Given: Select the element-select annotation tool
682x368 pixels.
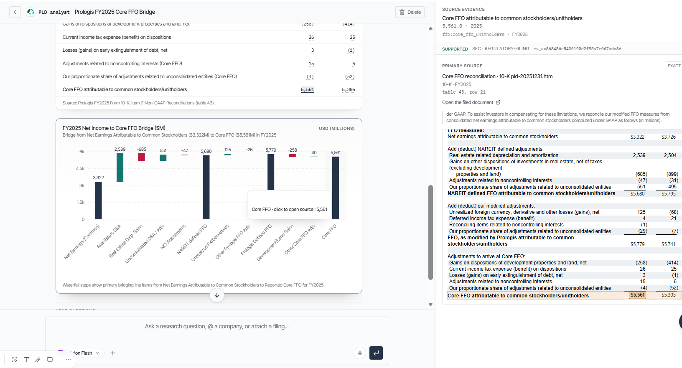Looking at the screenshot, I should click(15, 360).
